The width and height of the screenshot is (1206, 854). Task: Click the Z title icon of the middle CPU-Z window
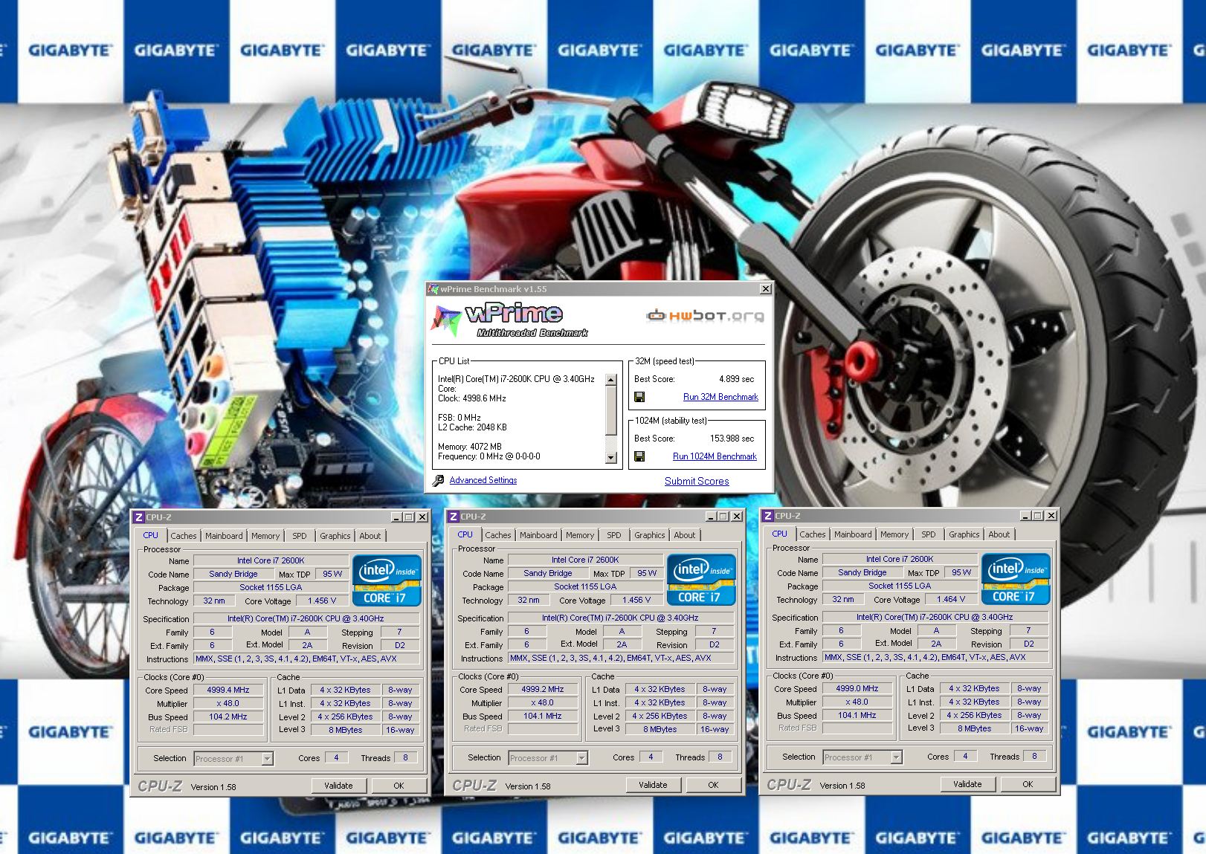453,517
